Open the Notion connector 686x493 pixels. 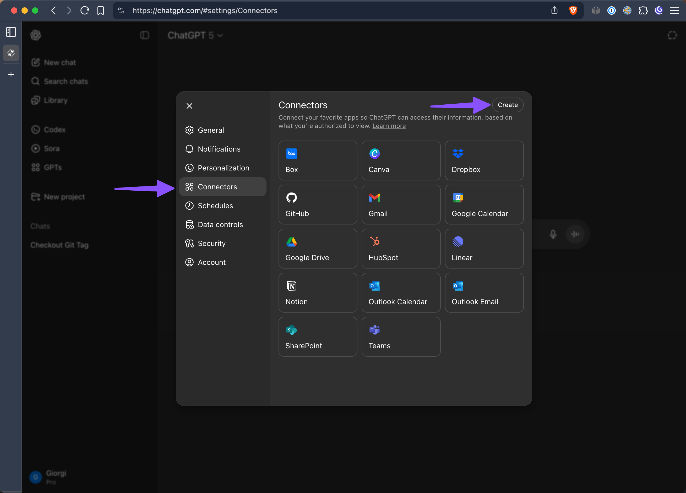[318, 293]
